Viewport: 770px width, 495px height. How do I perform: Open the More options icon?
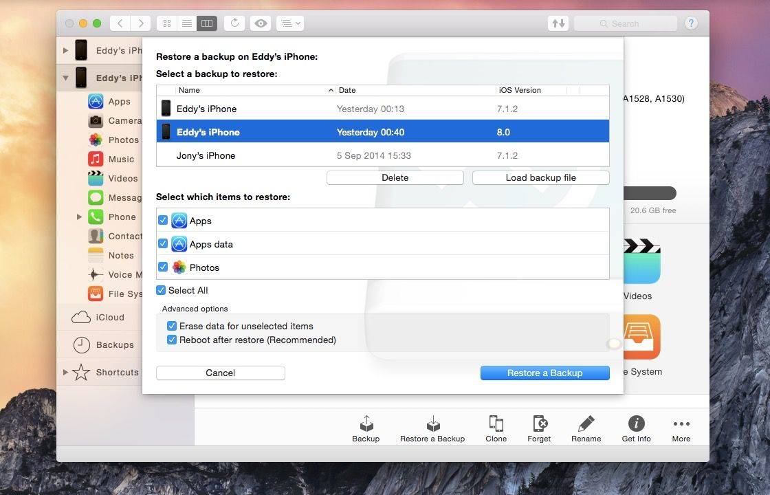[x=681, y=424]
